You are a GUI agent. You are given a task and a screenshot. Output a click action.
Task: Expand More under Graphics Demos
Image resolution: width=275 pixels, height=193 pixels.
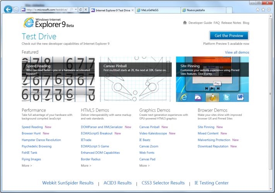click(x=144, y=166)
